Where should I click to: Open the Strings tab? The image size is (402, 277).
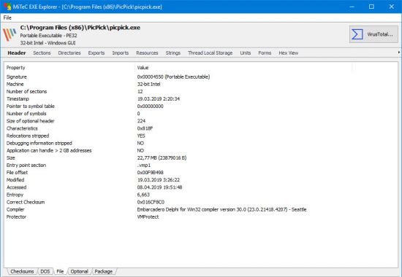click(x=172, y=53)
